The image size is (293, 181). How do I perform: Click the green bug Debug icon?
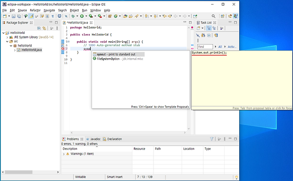click(73, 16)
